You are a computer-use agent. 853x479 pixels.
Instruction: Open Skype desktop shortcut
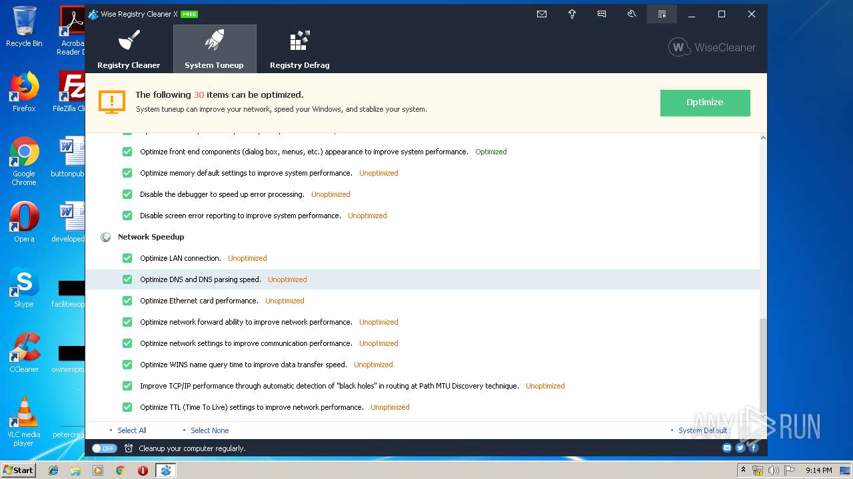(x=24, y=287)
